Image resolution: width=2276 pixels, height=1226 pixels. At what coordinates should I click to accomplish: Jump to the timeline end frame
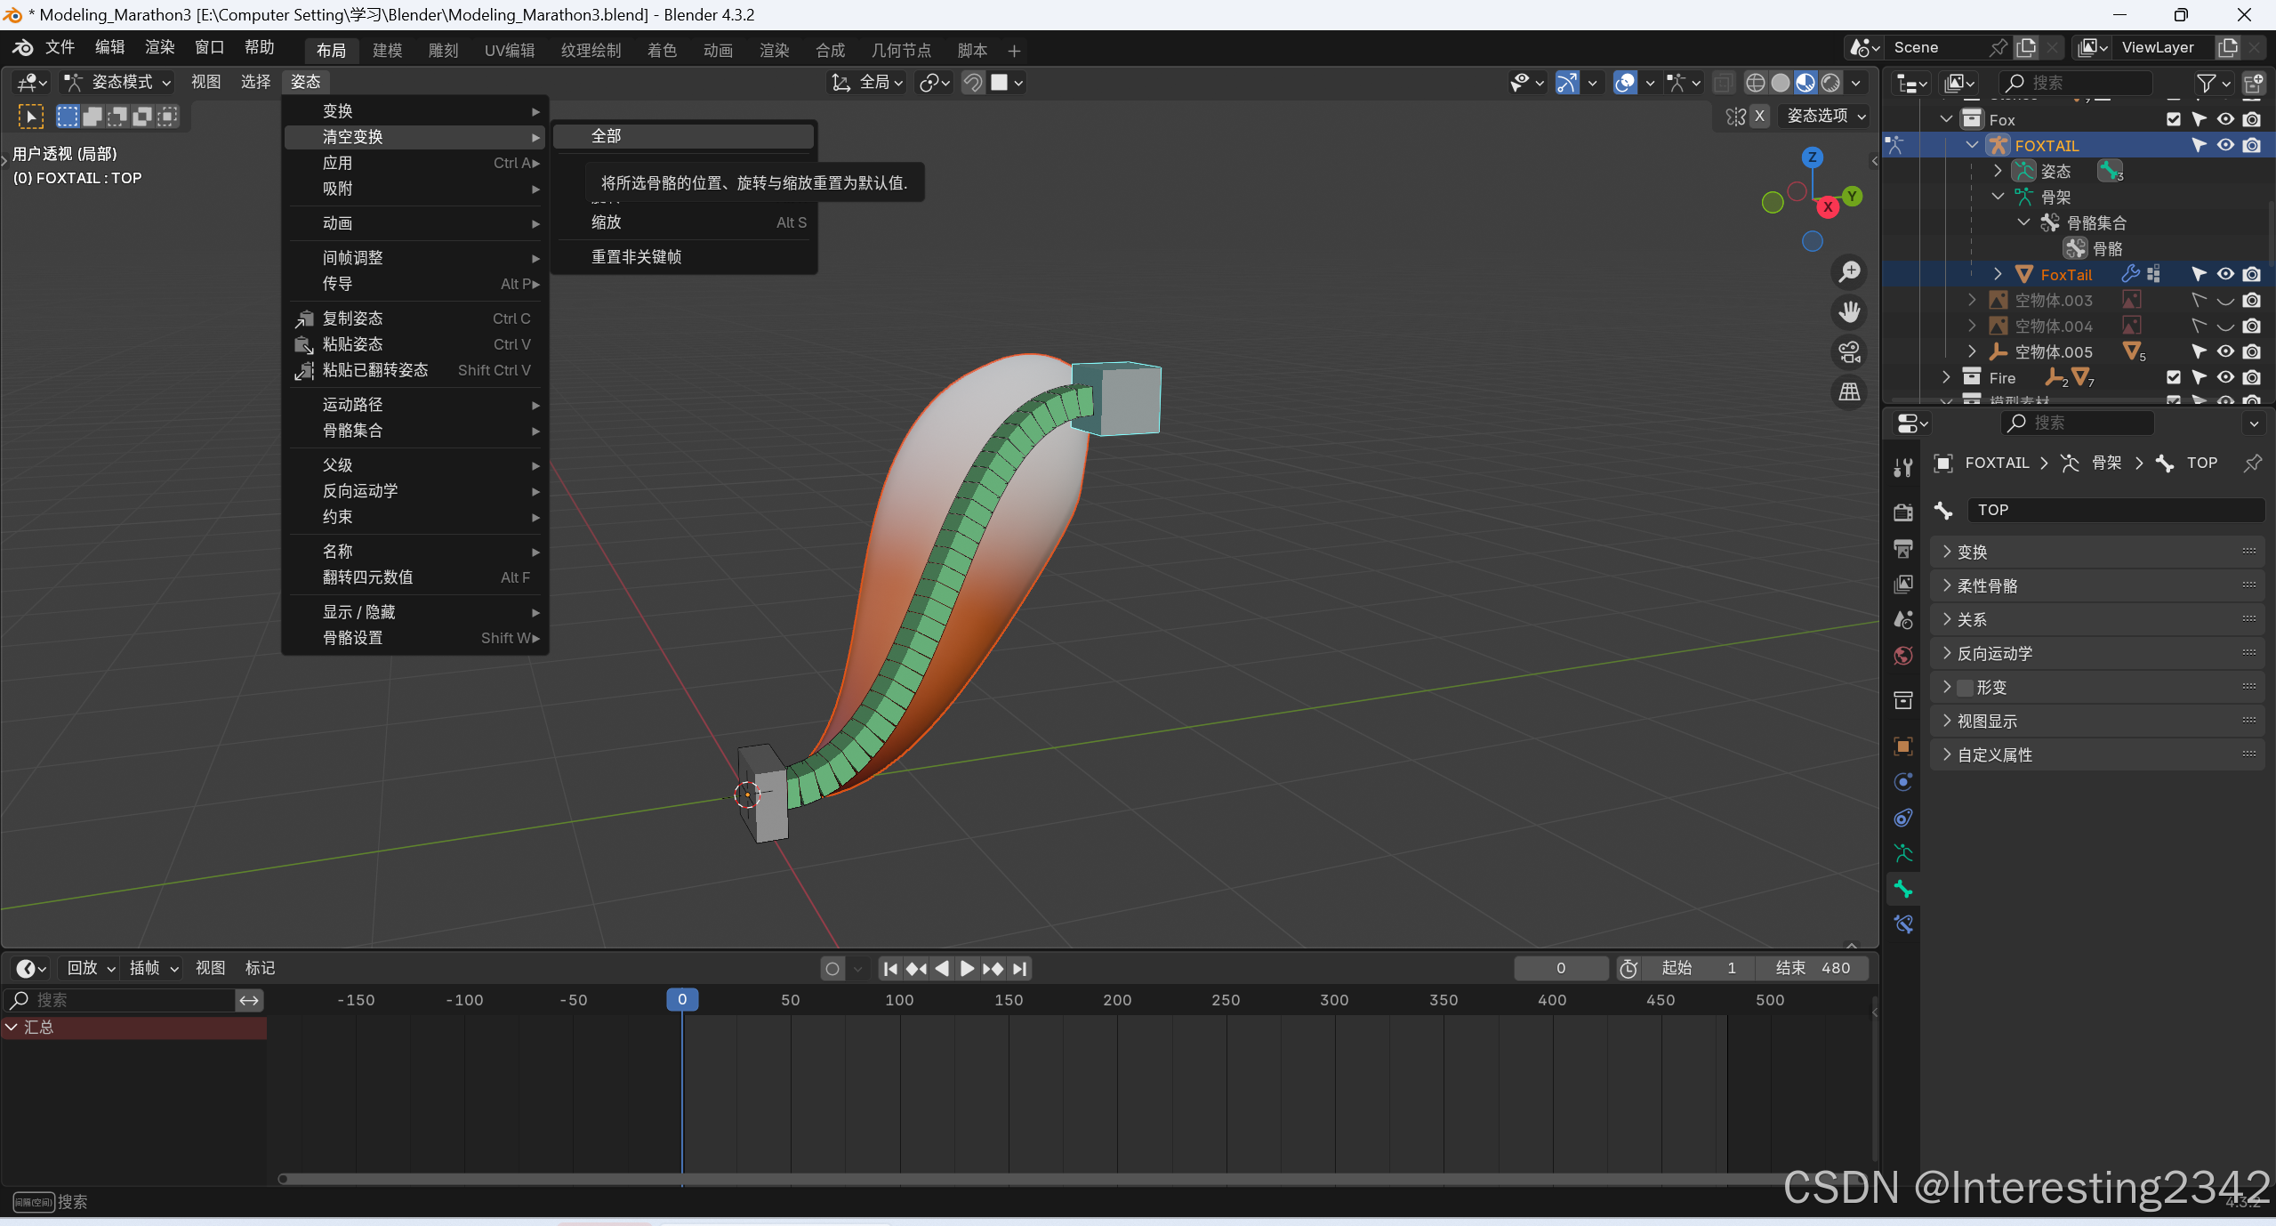pyautogui.click(x=1020, y=968)
